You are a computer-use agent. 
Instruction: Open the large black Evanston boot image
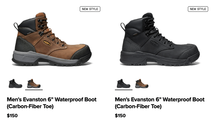[160, 39]
